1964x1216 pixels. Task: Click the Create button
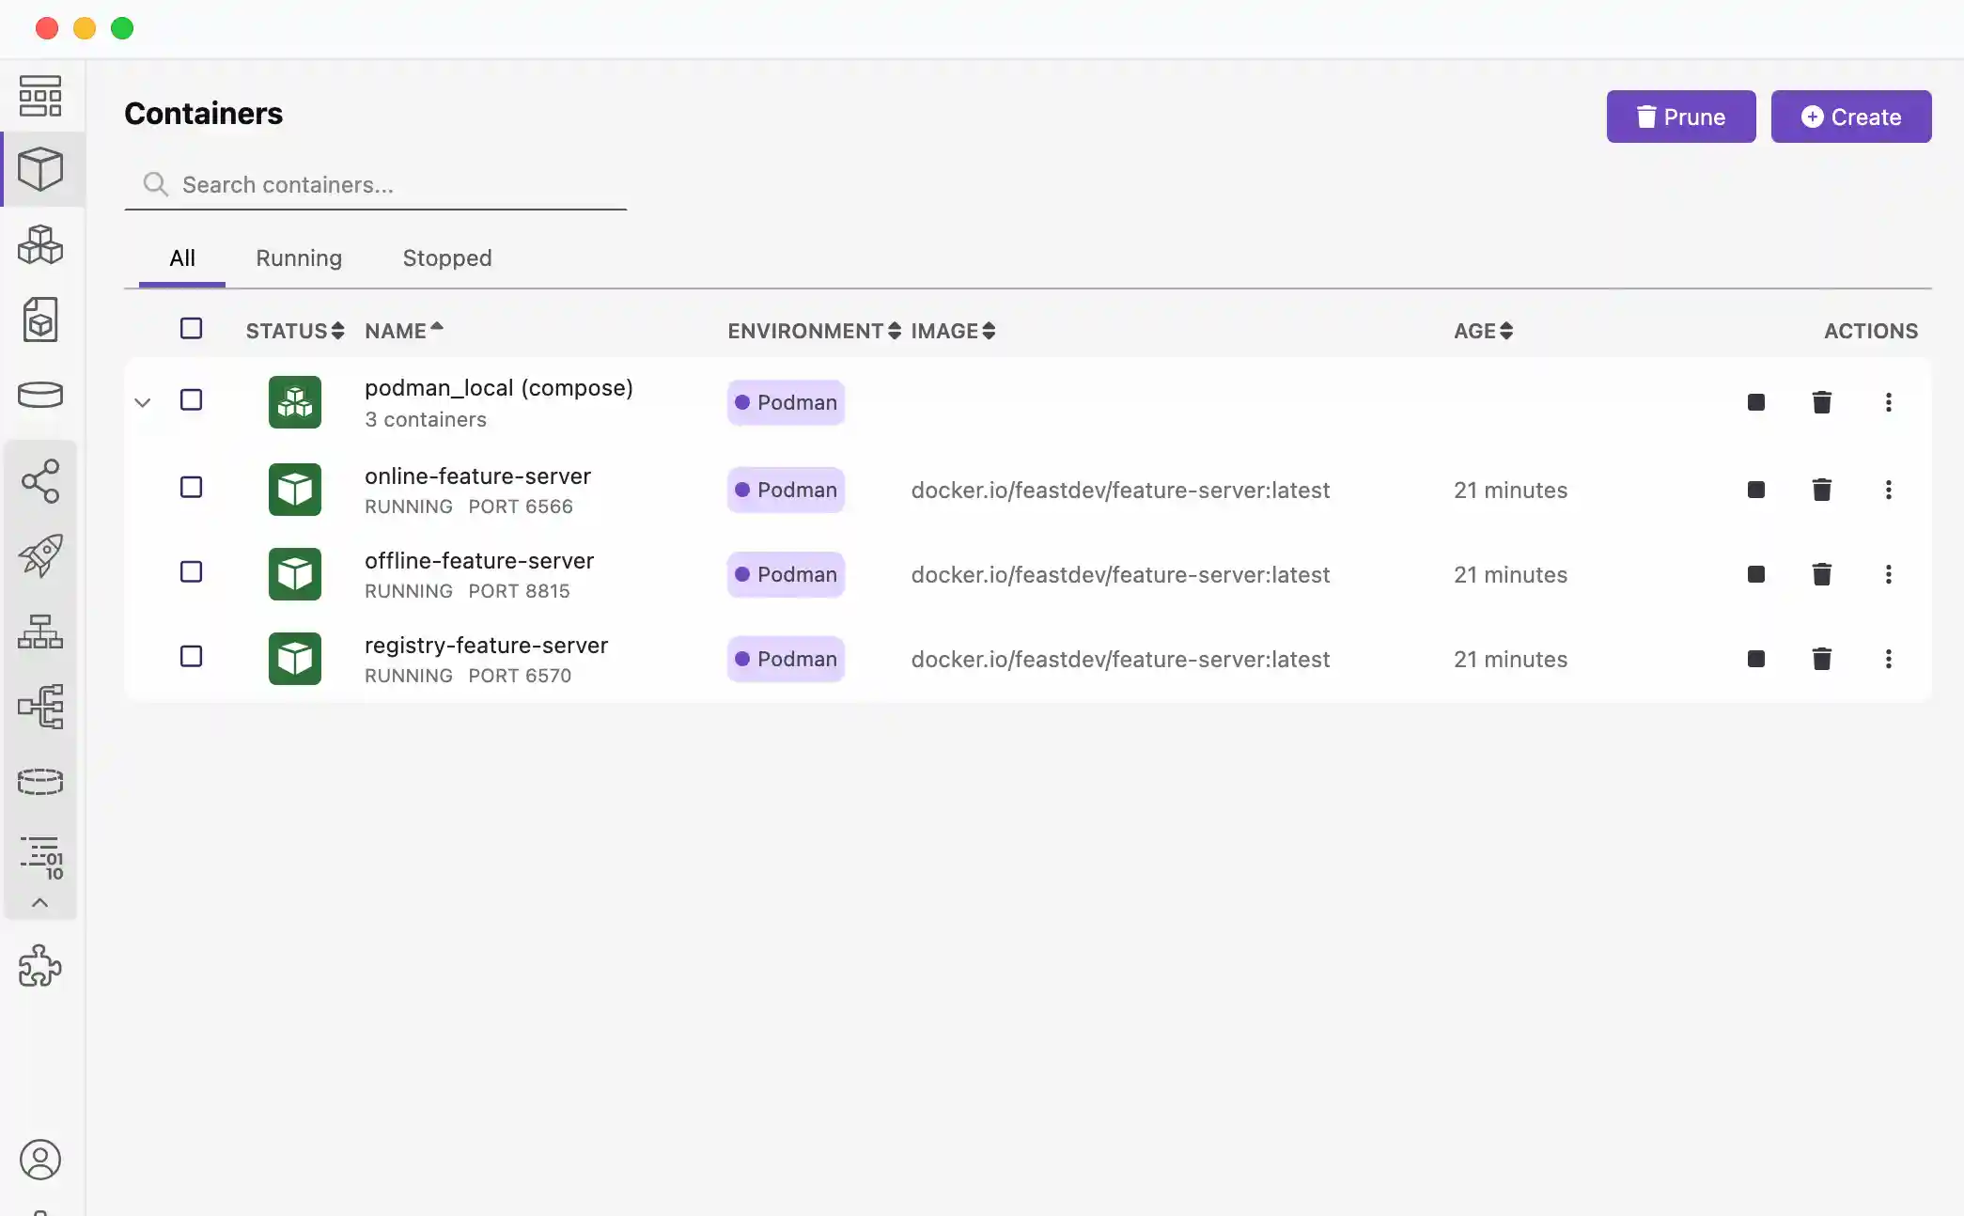point(1850,117)
